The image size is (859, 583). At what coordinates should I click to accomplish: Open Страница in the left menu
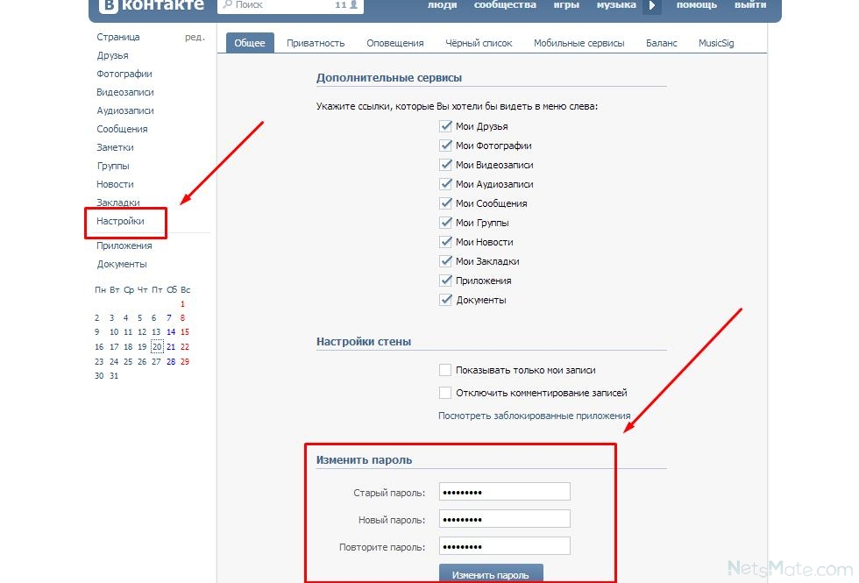(117, 37)
